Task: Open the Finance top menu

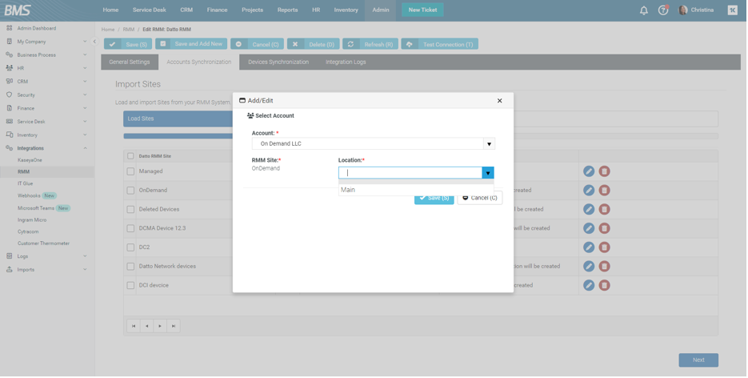Action: tap(218, 10)
